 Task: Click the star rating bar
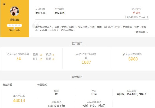(14, 25)
